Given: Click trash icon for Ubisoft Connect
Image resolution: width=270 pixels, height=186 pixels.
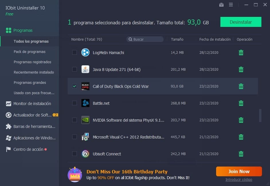Looking at the screenshot, I should pyautogui.click(x=241, y=154).
